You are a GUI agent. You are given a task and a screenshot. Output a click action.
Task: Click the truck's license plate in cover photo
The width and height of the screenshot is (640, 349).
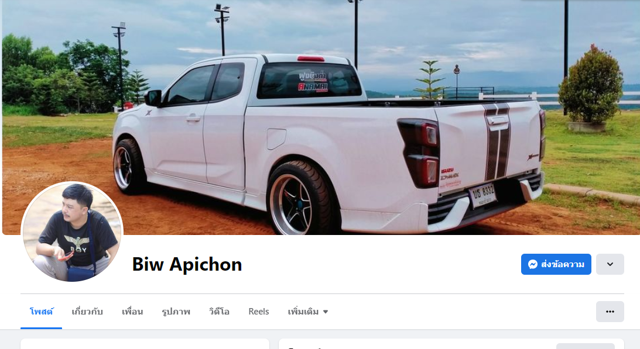482,195
